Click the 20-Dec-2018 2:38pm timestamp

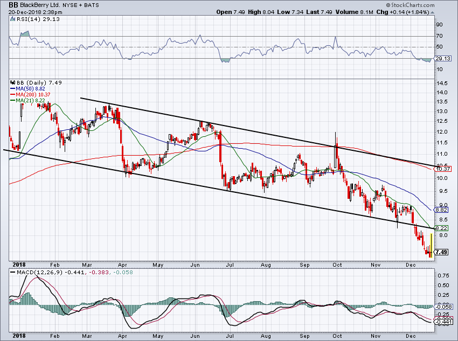click(35, 12)
